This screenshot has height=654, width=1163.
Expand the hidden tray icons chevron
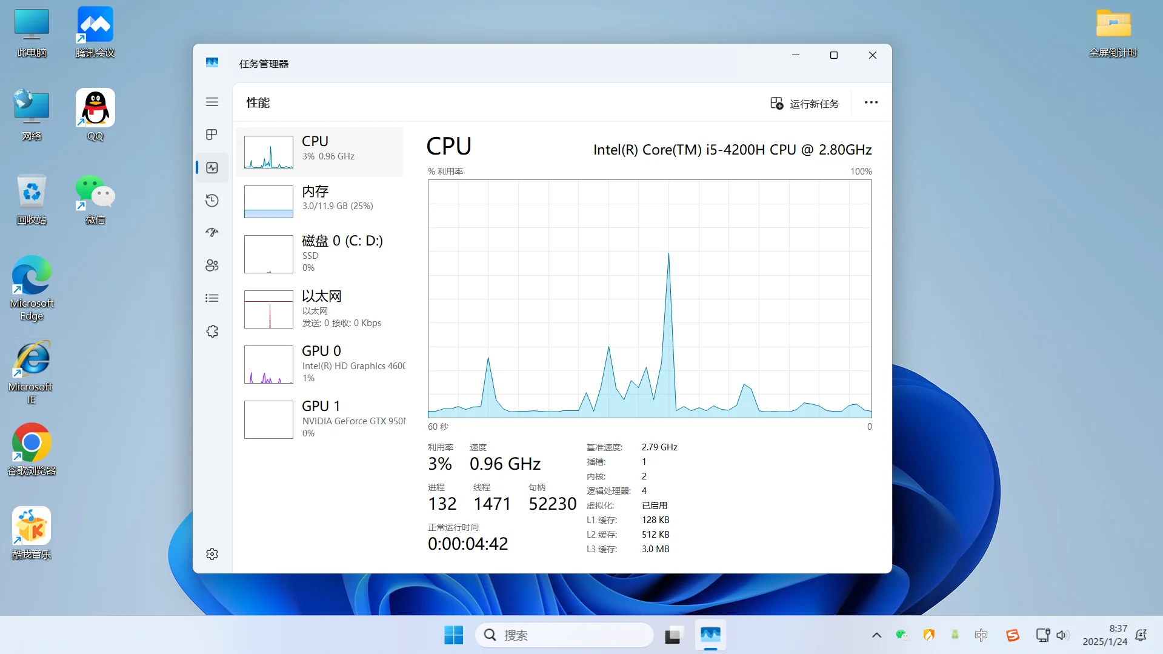[x=876, y=635]
